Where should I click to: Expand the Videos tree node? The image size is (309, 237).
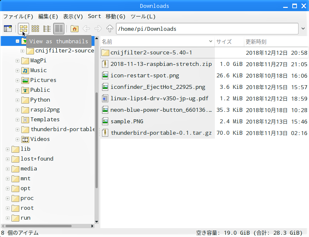click(18, 139)
